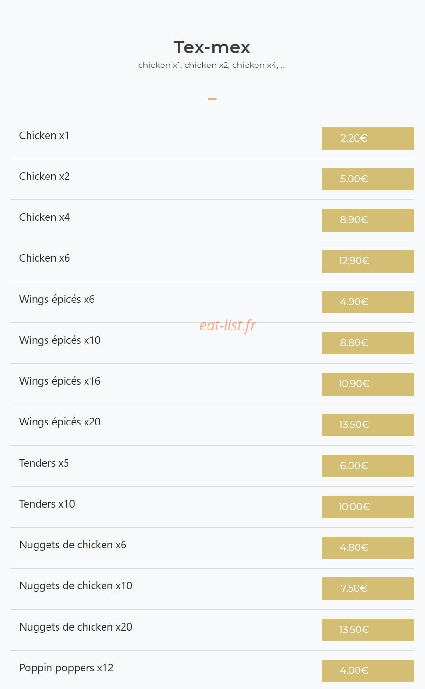Select the Poppin poppers x12 item
The height and width of the screenshot is (689, 425).
[x=66, y=668]
